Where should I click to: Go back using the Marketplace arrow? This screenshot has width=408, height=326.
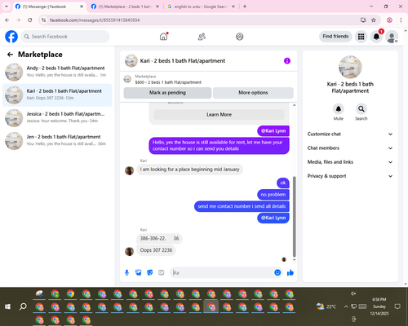click(10, 55)
